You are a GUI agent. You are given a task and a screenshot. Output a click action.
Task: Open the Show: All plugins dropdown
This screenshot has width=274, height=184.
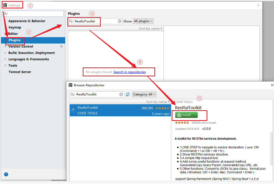click(x=143, y=21)
